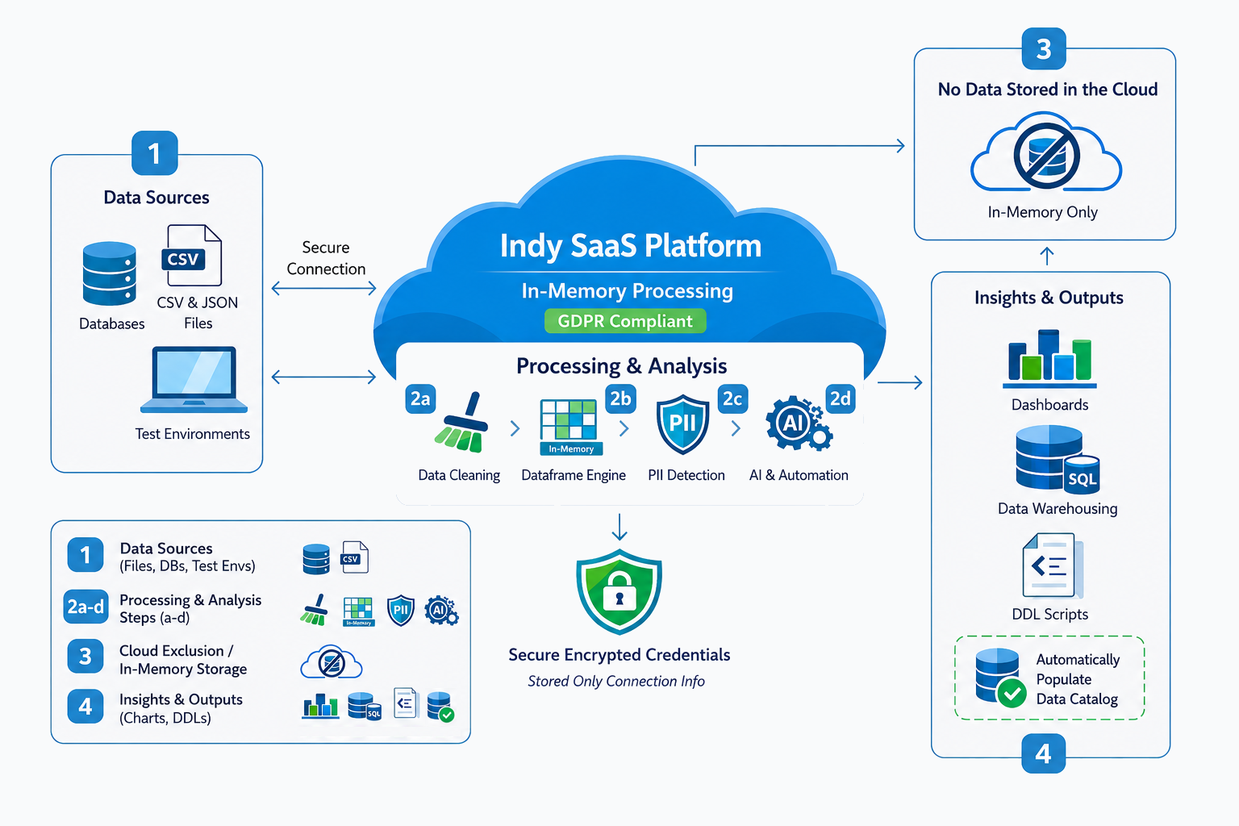Image resolution: width=1239 pixels, height=826 pixels.
Task: Click the CSV & JSON Files label
Action: tap(198, 313)
